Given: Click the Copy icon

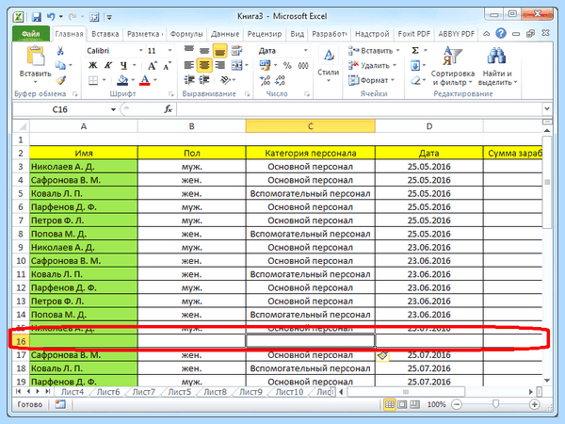Looking at the screenshot, I should click(60, 65).
